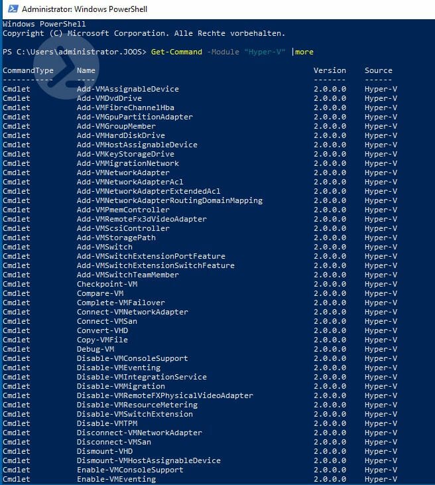This screenshot has height=485, width=435.
Task: Click the Microsoft Corporation copyright line
Action: [x=144, y=33]
